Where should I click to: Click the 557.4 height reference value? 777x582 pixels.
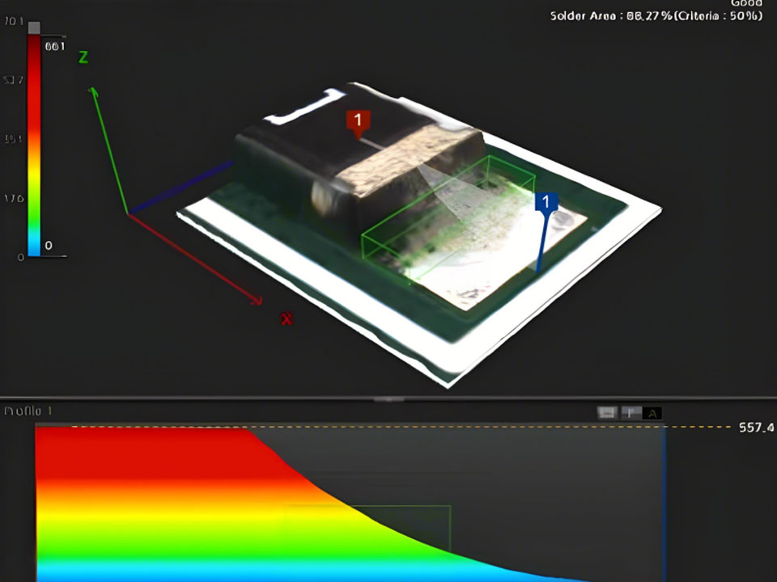(x=756, y=427)
